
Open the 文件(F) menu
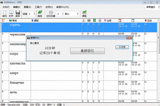point(6,7)
